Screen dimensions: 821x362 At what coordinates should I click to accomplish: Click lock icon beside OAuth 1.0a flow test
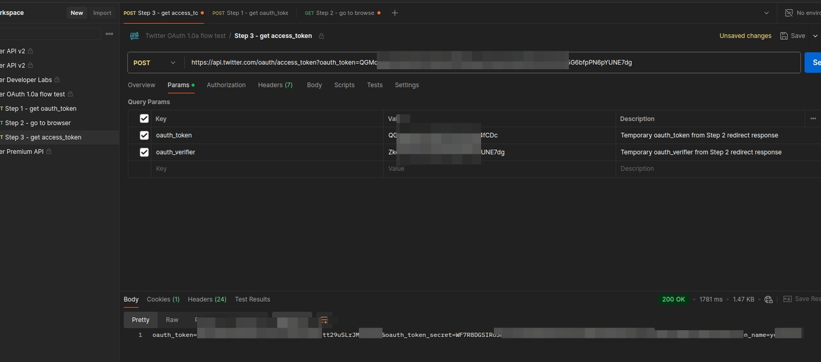pos(70,94)
